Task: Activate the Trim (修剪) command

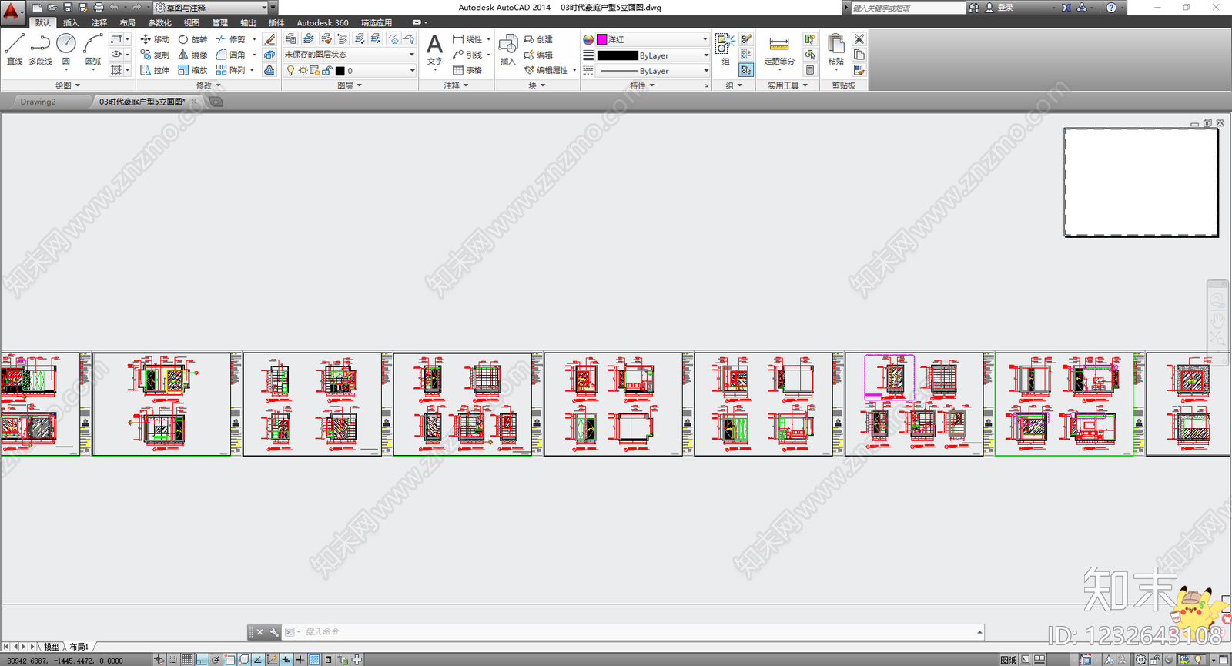Action: tap(231, 39)
